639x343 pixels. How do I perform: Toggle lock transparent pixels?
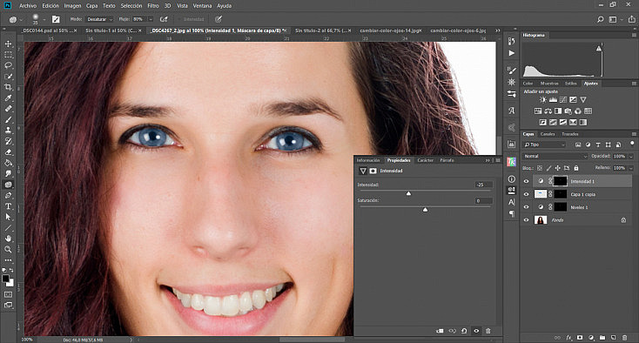[x=540, y=168]
